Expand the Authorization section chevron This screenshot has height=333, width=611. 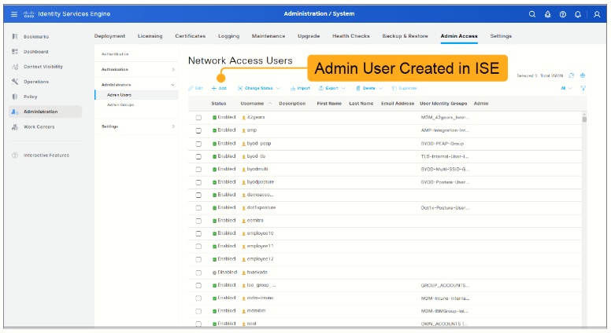(x=173, y=70)
